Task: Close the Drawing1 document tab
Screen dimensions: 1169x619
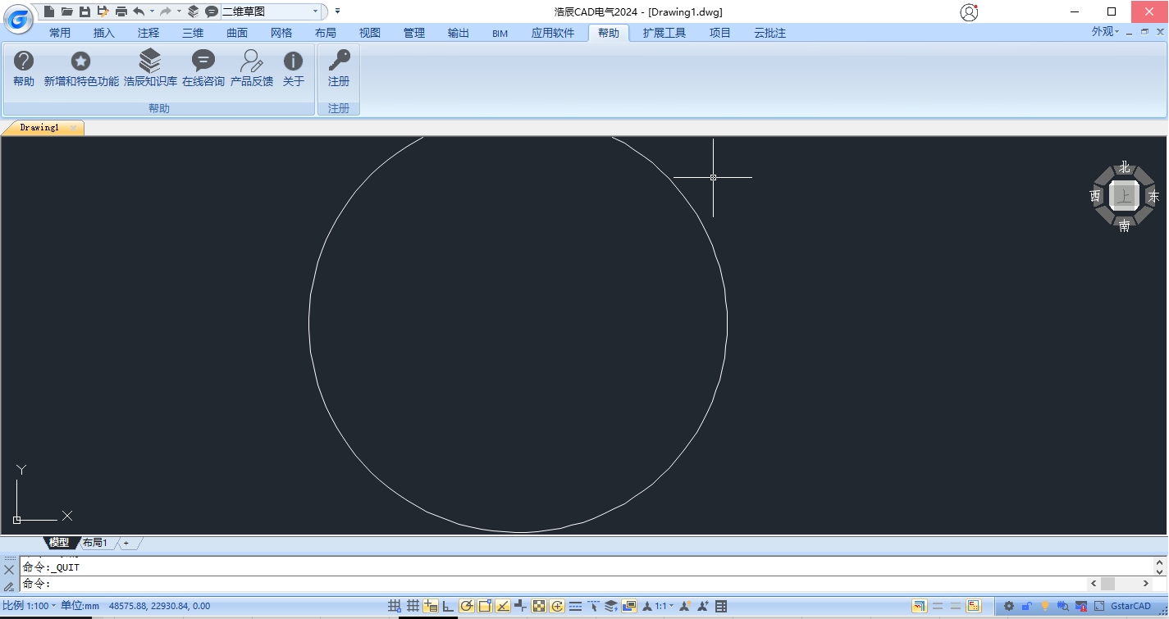Action: (73, 128)
